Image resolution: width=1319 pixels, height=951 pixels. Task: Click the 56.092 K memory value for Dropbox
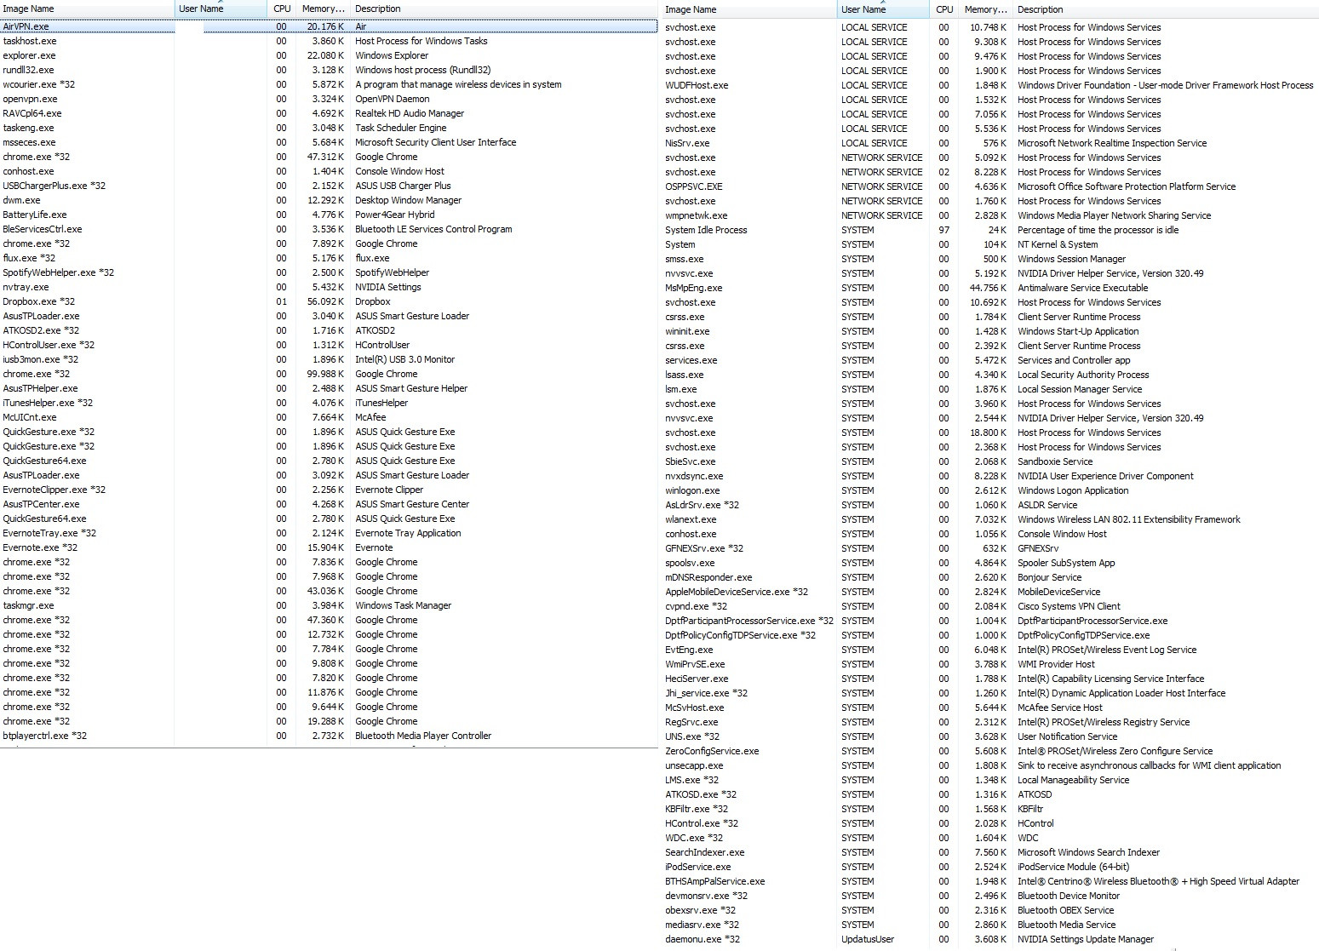tap(325, 301)
